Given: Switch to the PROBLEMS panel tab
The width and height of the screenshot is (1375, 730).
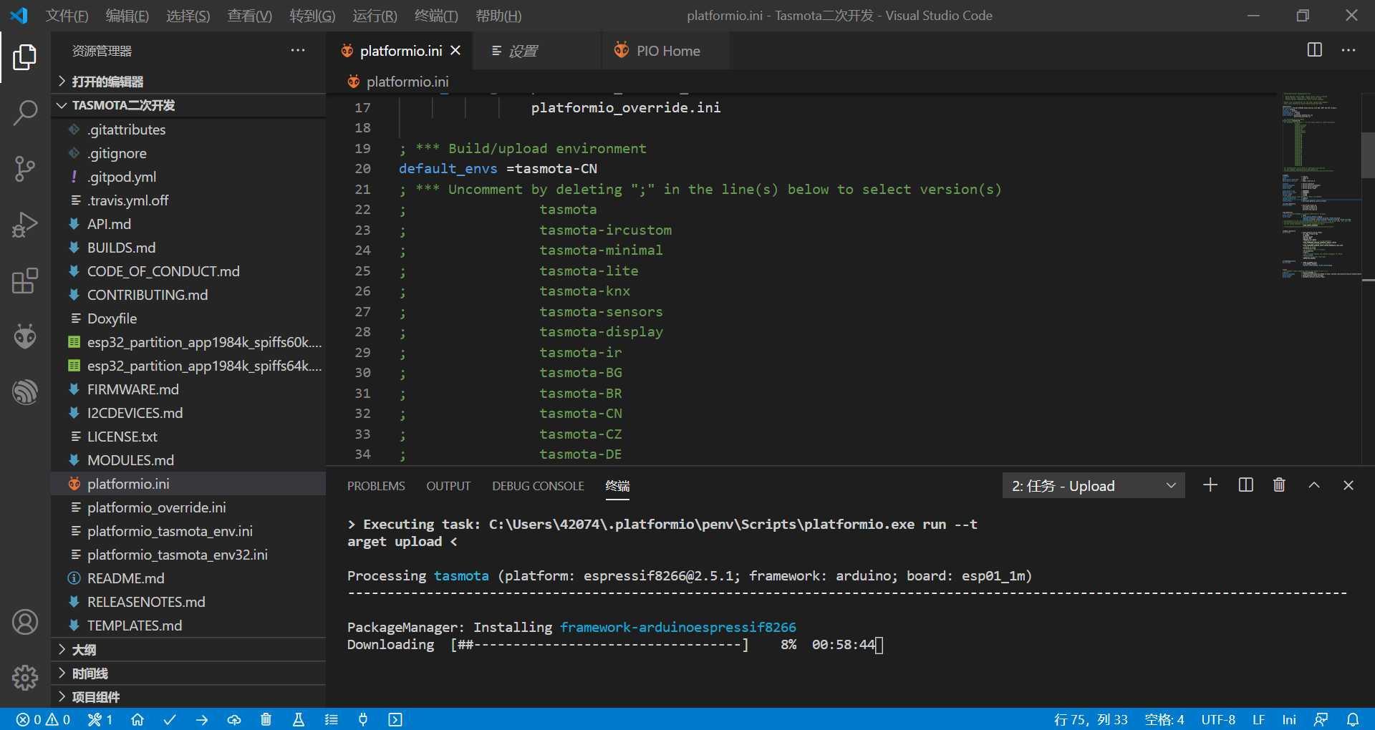Looking at the screenshot, I should [376, 486].
